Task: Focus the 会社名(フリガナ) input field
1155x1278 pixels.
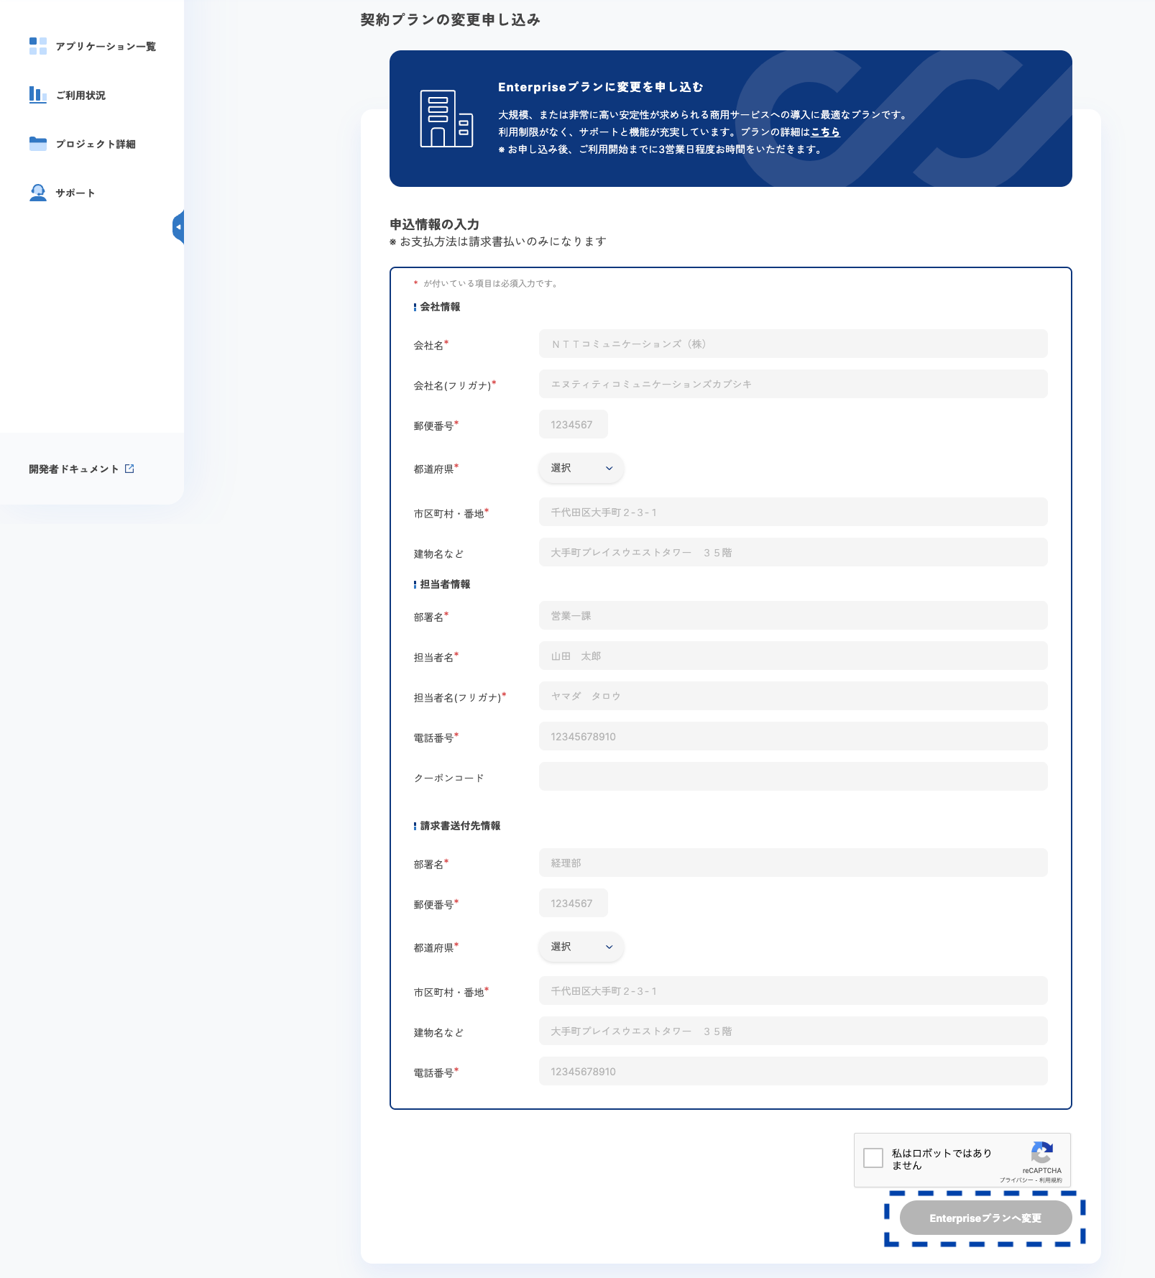Action: (x=793, y=384)
